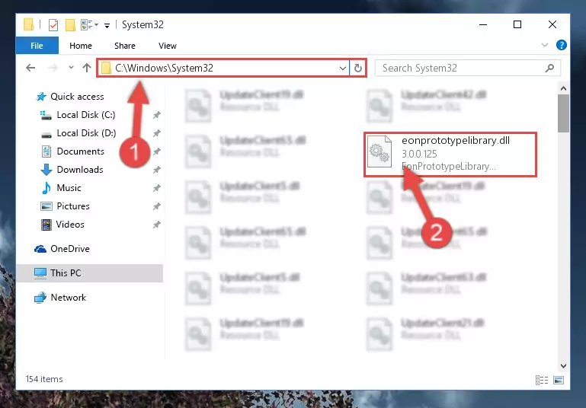Image resolution: width=586 pixels, height=408 pixels.
Task: Click the scroll down arrow of file list
Action: point(563,366)
